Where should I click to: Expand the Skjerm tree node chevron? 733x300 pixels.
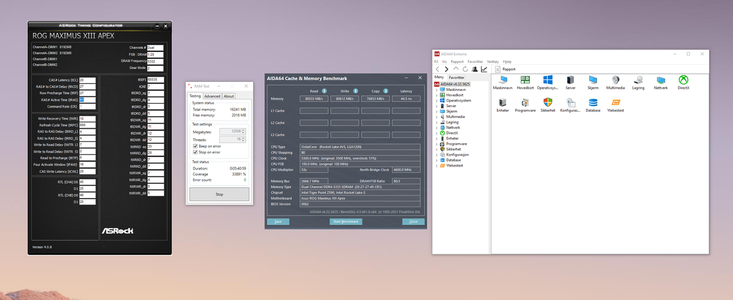tap(437, 111)
